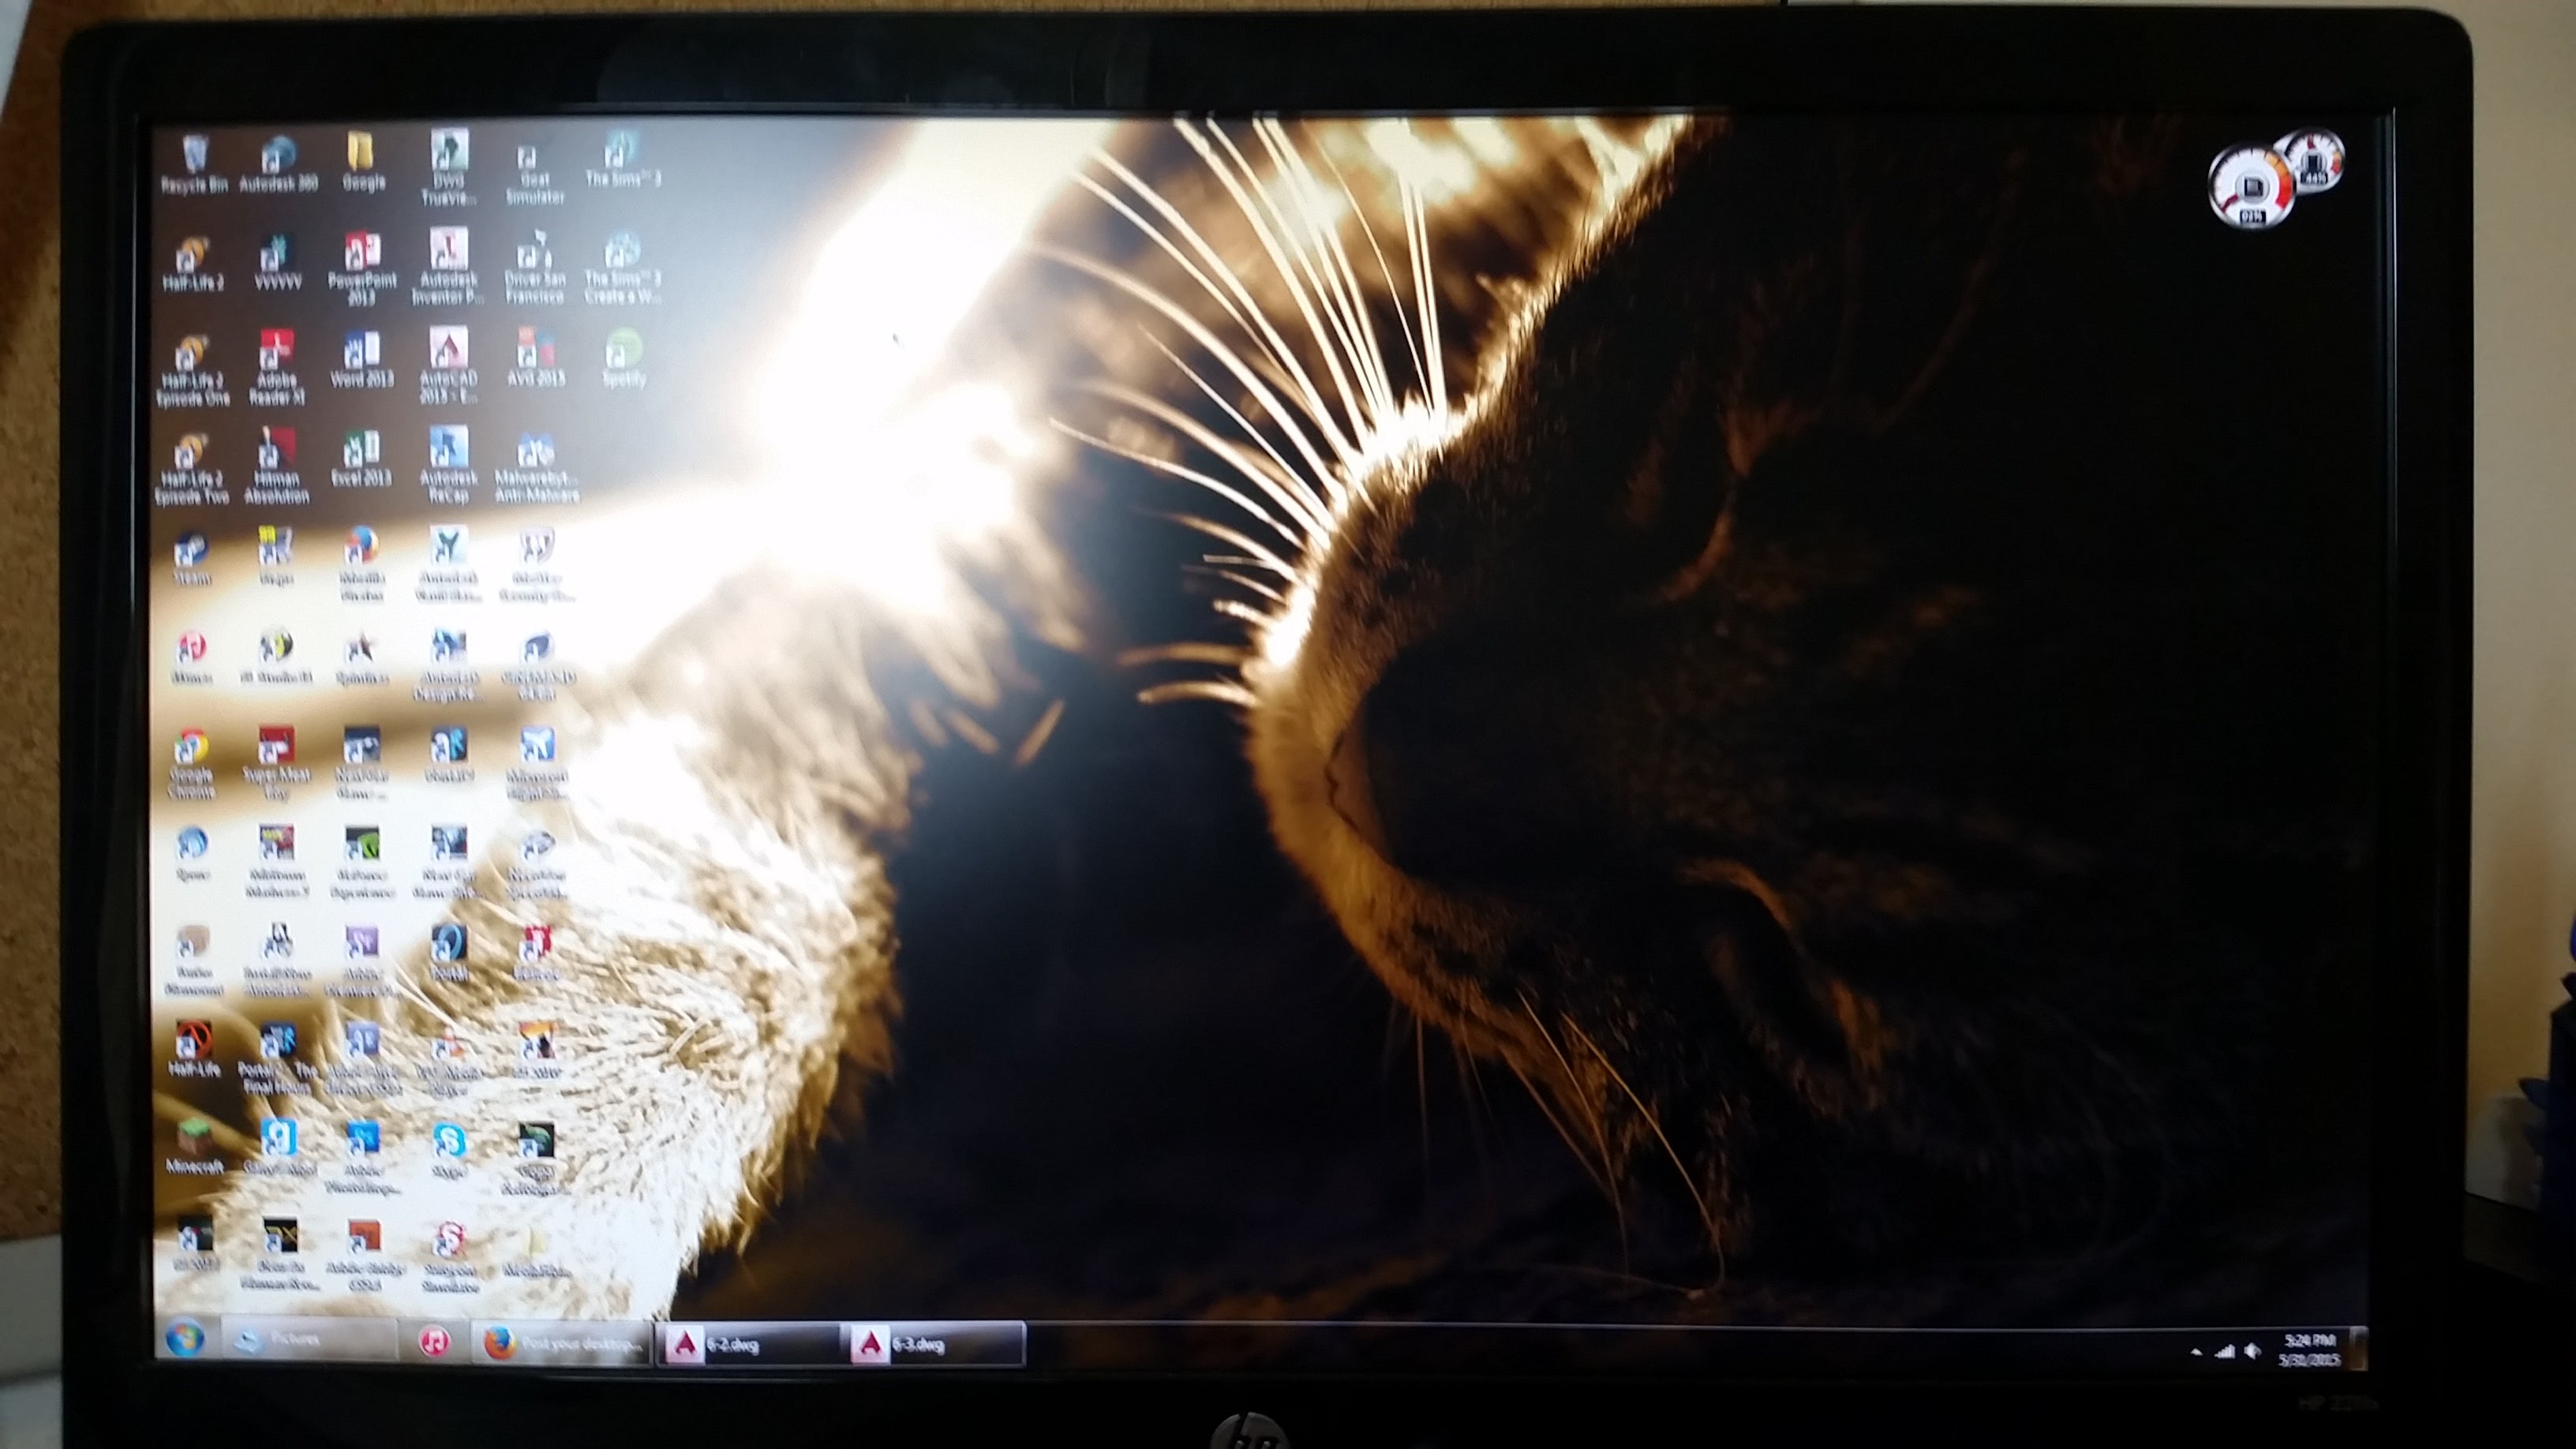2576x1449 pixels.
Task: Switch to Pictures window in taskbar
Action: pos(312,1339)
